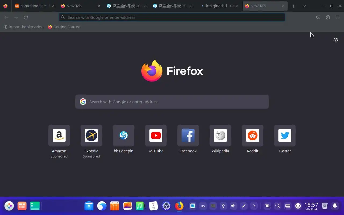Open the Getting Started bookmark

tap(64, 27)
